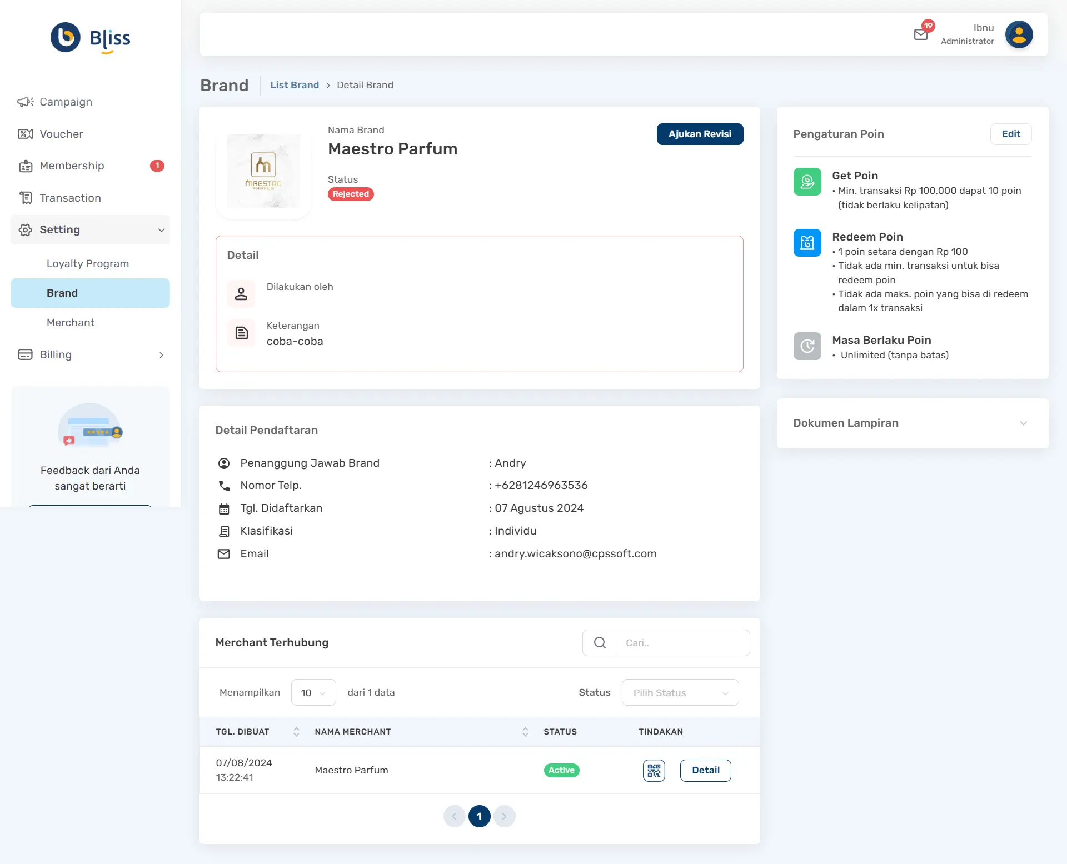Open the Merchant submenu item
Image resolution: width=1067 pixels, height=864 pixels.
pyautogui.click(x=71, y=323)
